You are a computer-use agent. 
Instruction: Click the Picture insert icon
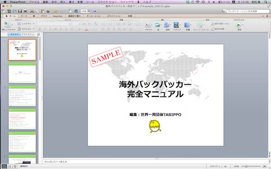tap(157, 25)
